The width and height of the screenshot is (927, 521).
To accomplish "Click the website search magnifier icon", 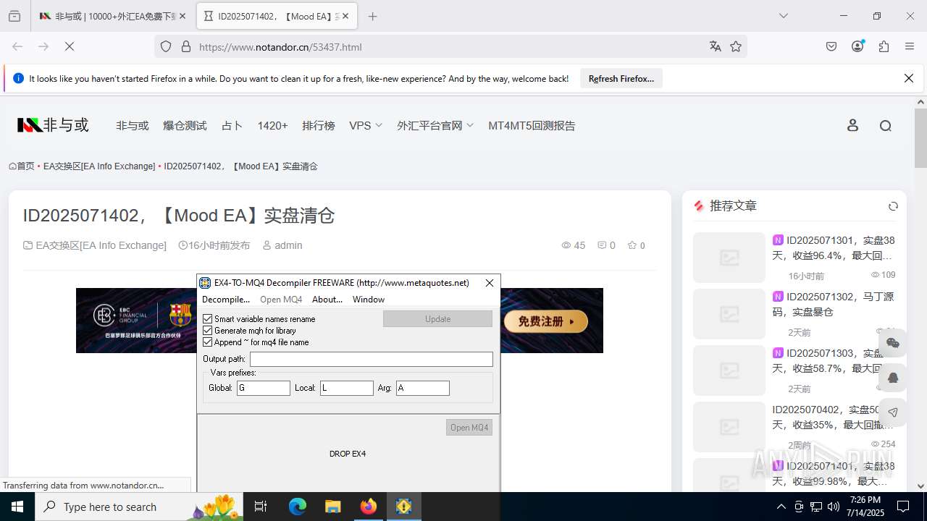I will click(885, 125).
